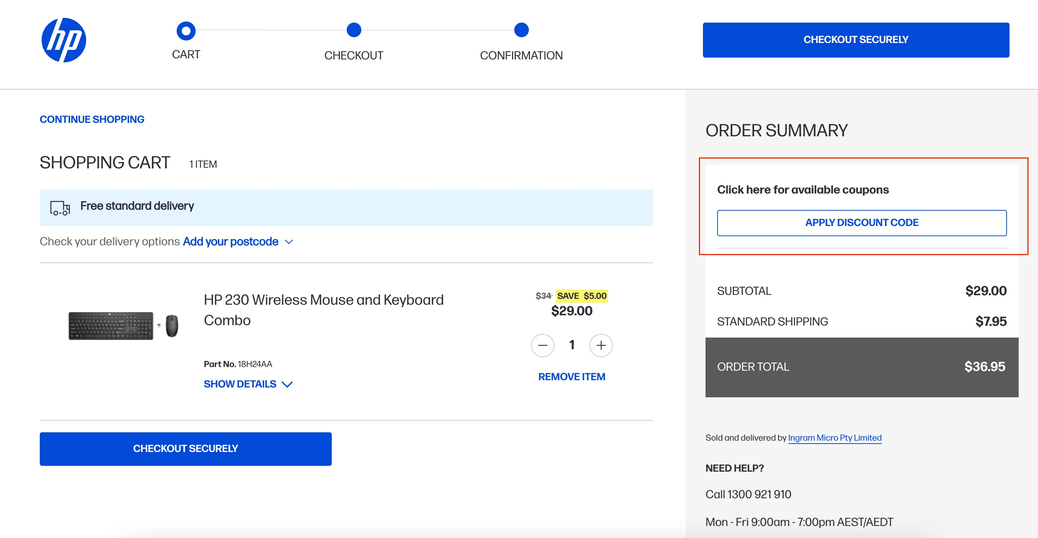Image resolution: width=1038 pixels, height=538 pixels.
Task: Open the keyboard and mouse product thumbnail
Action: coord(123,325)
